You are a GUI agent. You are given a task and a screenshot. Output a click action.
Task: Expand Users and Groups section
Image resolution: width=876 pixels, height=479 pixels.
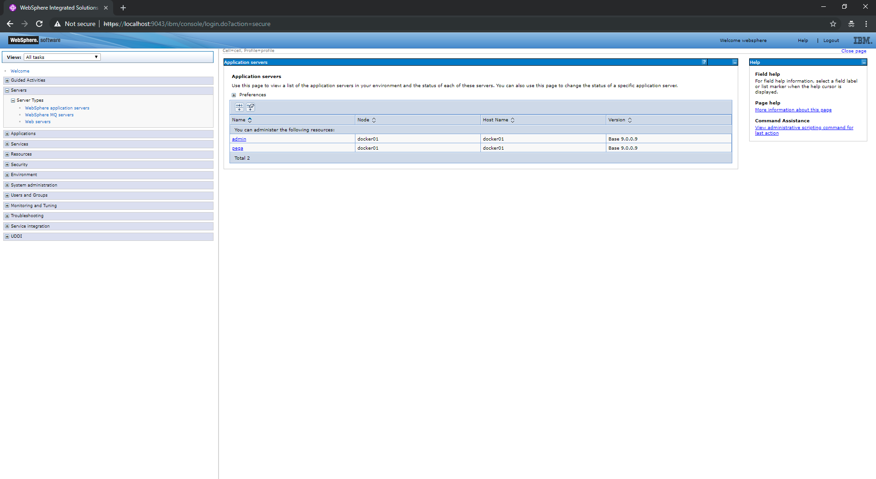click(x=7, y=195)
